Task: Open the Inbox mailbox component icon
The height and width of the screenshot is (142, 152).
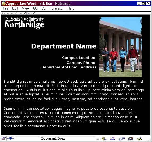Action: click(113, 139)
